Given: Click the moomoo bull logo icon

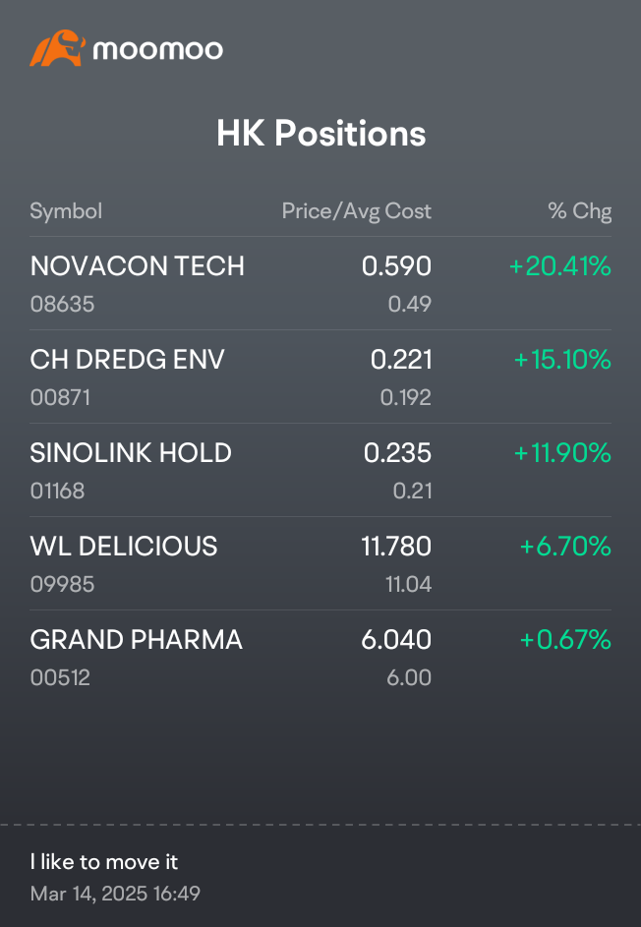Looking at the screenshot, I should coord(57,48).
